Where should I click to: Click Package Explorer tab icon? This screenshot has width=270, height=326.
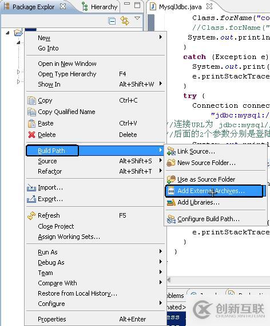7,6
